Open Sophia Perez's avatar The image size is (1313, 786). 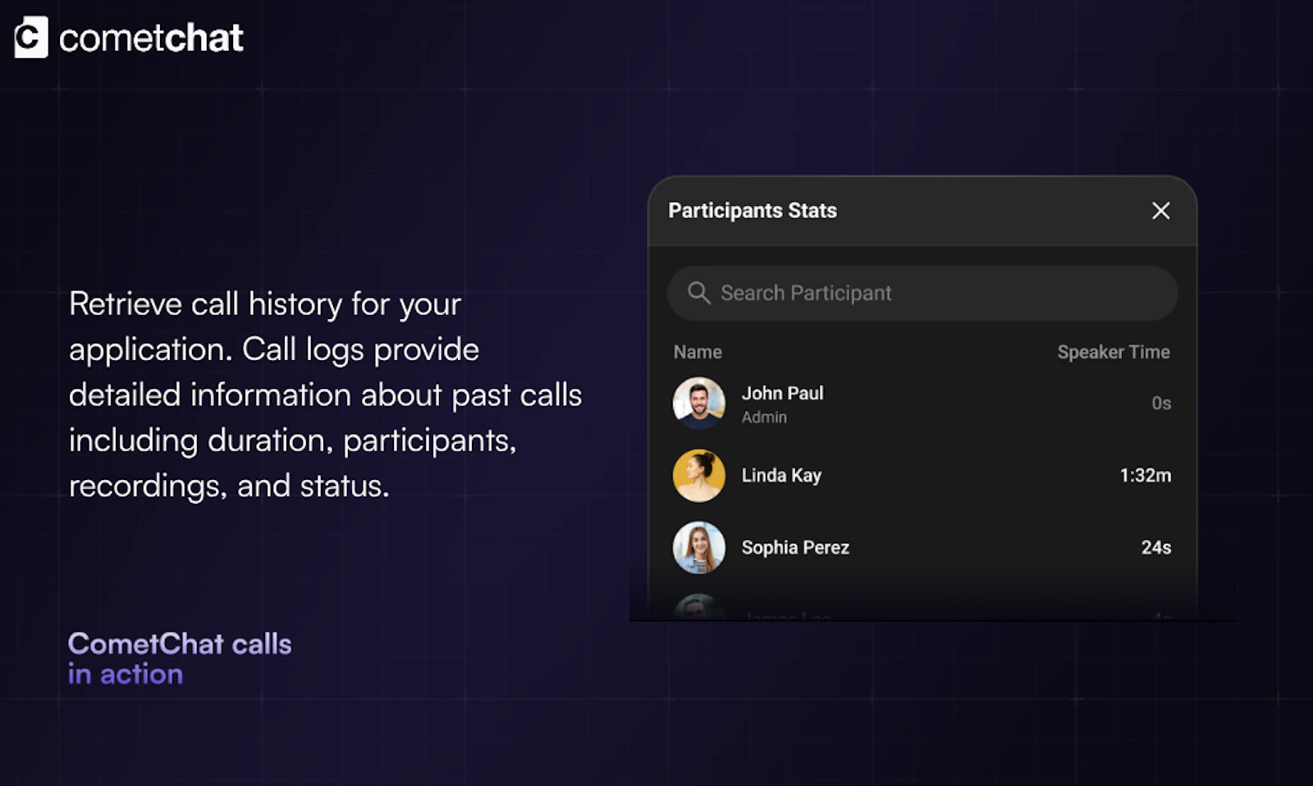(699, 547)
